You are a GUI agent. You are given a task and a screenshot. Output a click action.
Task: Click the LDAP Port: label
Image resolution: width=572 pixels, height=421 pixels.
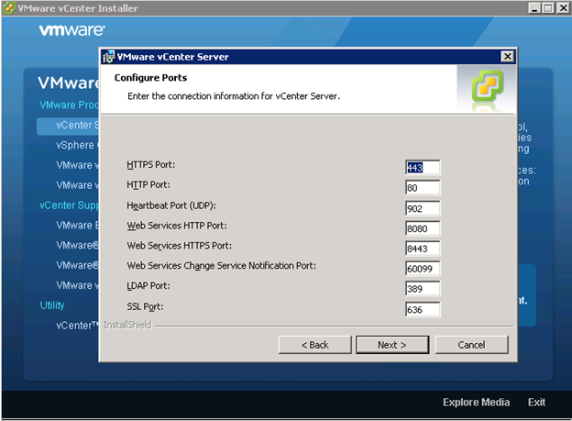coord(148,285)
